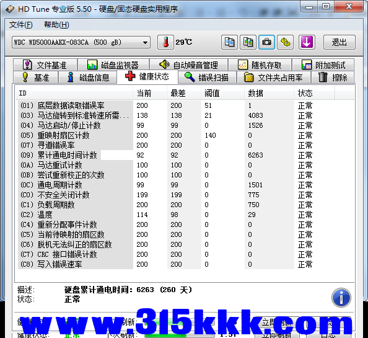Viewport: 368px width, 338px height.
Task: Open the 文件基准 tab
Action: click(x=45, y=64)
